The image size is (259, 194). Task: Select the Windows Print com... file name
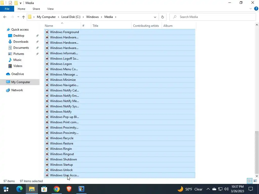point(64,122)
